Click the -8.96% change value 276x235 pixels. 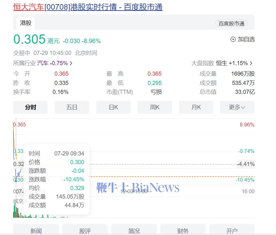91,41
